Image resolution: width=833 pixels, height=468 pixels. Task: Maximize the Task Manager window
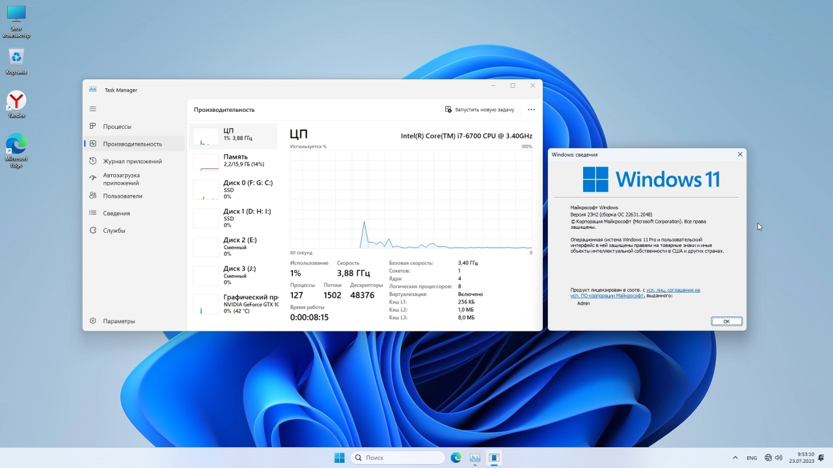point(513,86)
